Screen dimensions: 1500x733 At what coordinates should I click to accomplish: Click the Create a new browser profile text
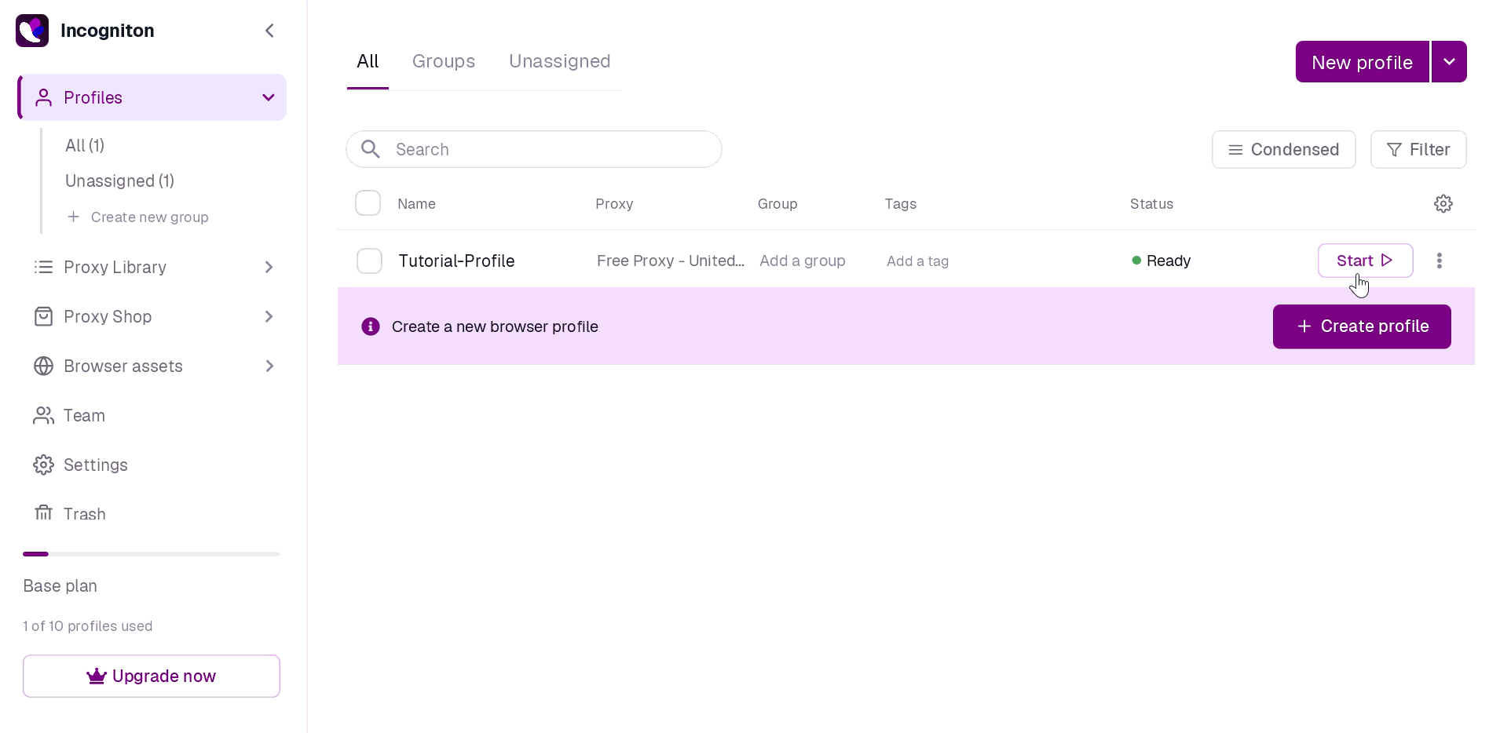click(495, 326)
